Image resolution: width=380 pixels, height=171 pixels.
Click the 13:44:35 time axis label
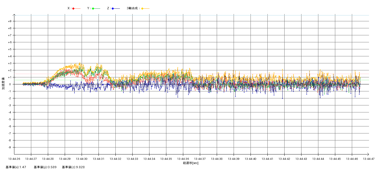pyautogui.click(x=166, y=159)
